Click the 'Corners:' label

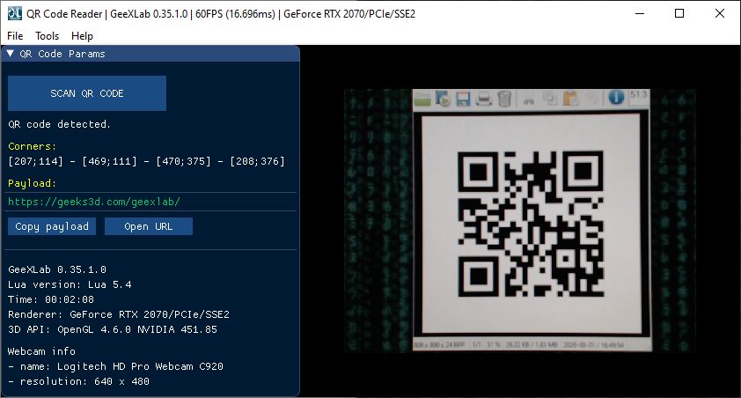33,146
